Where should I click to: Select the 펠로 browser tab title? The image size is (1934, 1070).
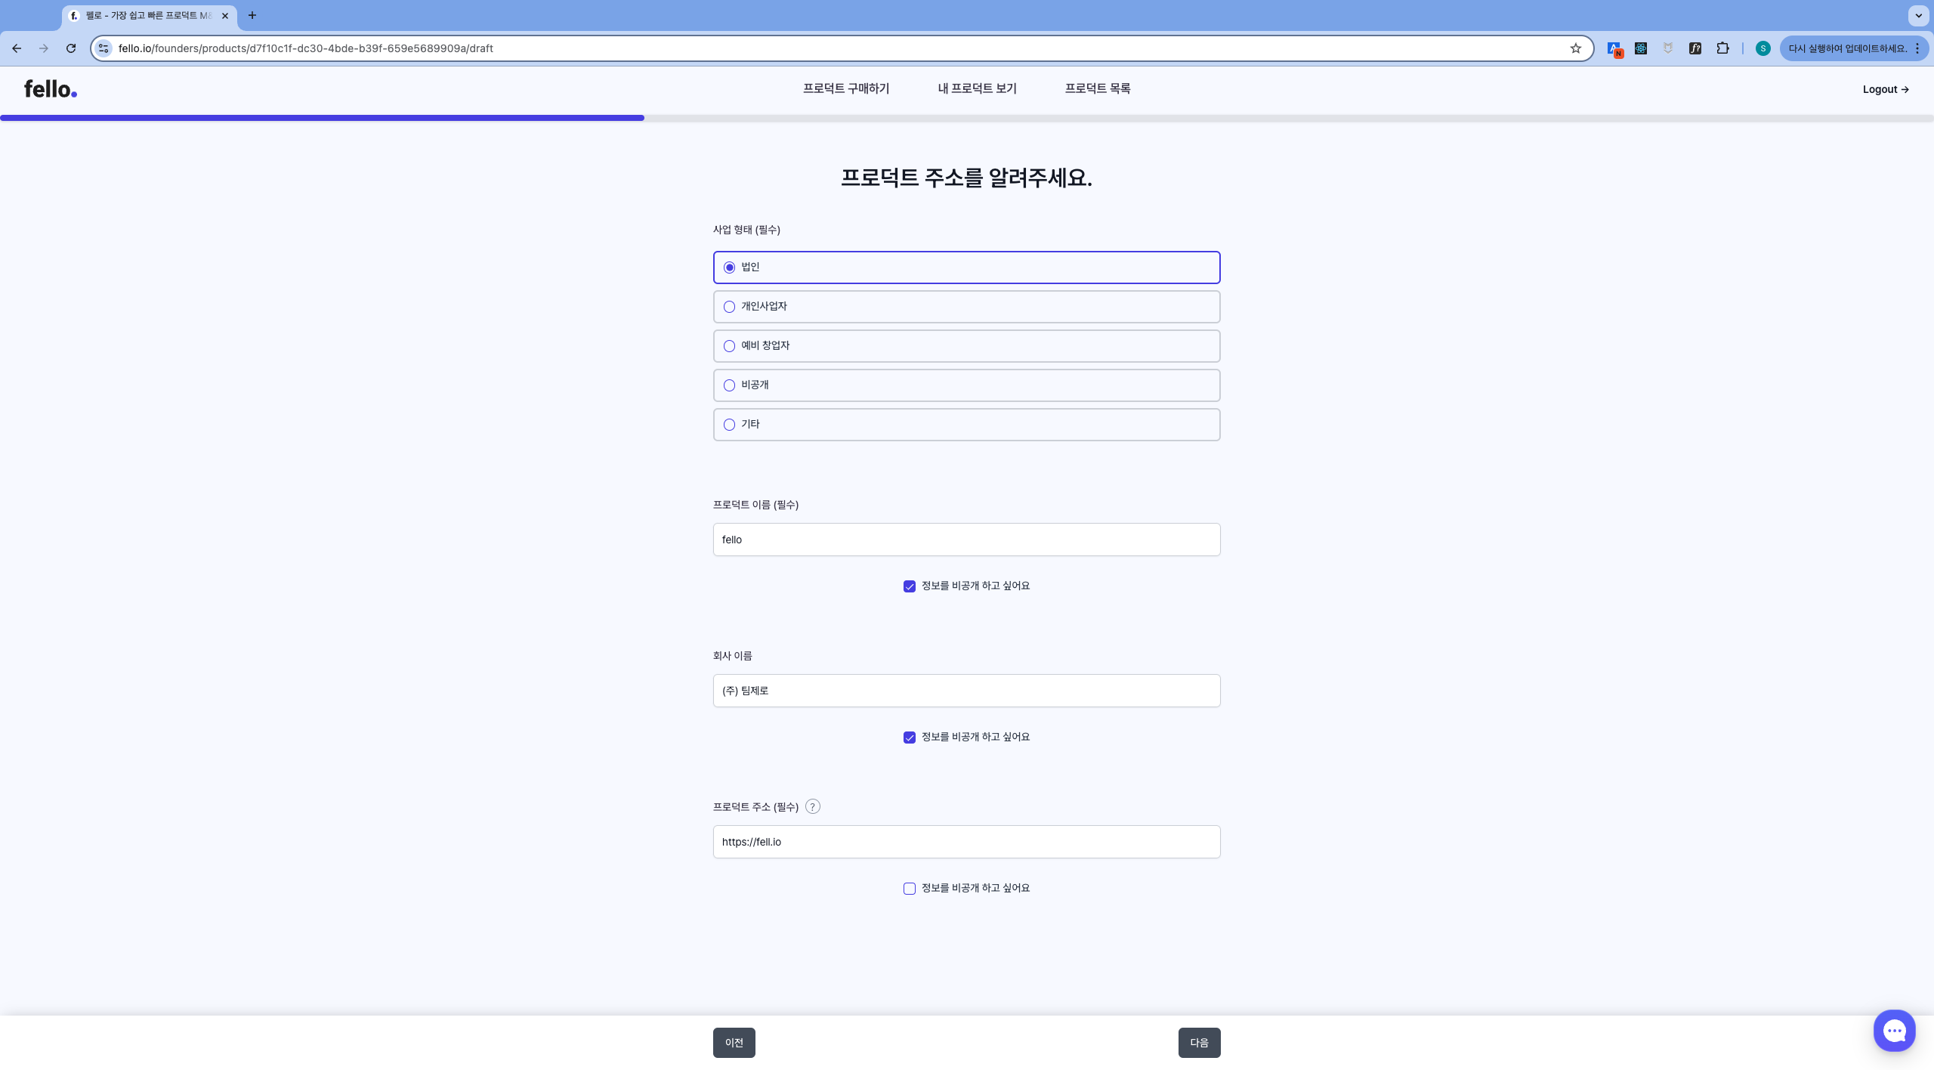(148, 15)
